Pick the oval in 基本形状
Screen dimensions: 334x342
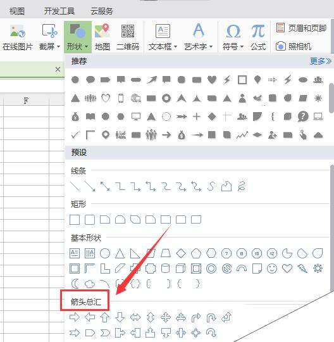coord(105,253)
